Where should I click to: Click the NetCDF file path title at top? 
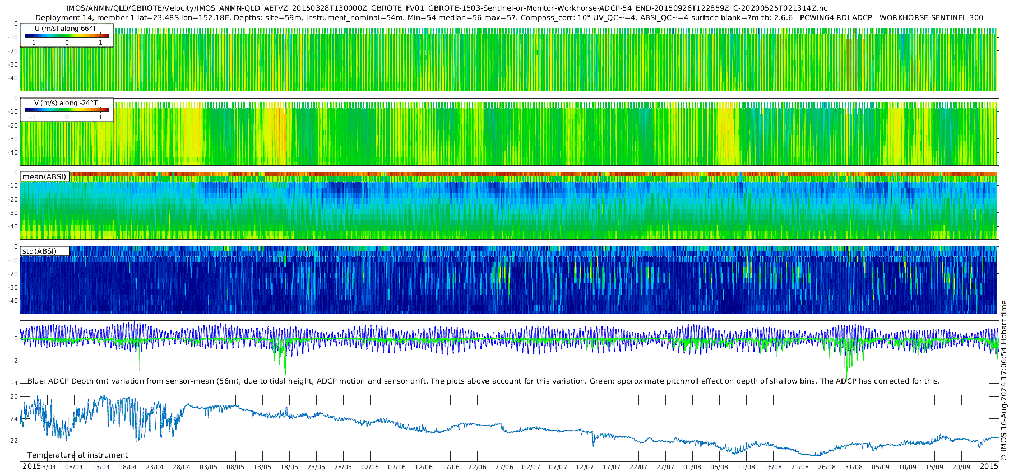[x=447, y=8]
